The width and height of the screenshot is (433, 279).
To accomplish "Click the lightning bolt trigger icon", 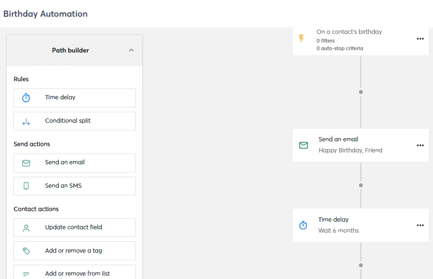I will coord(301,39).
